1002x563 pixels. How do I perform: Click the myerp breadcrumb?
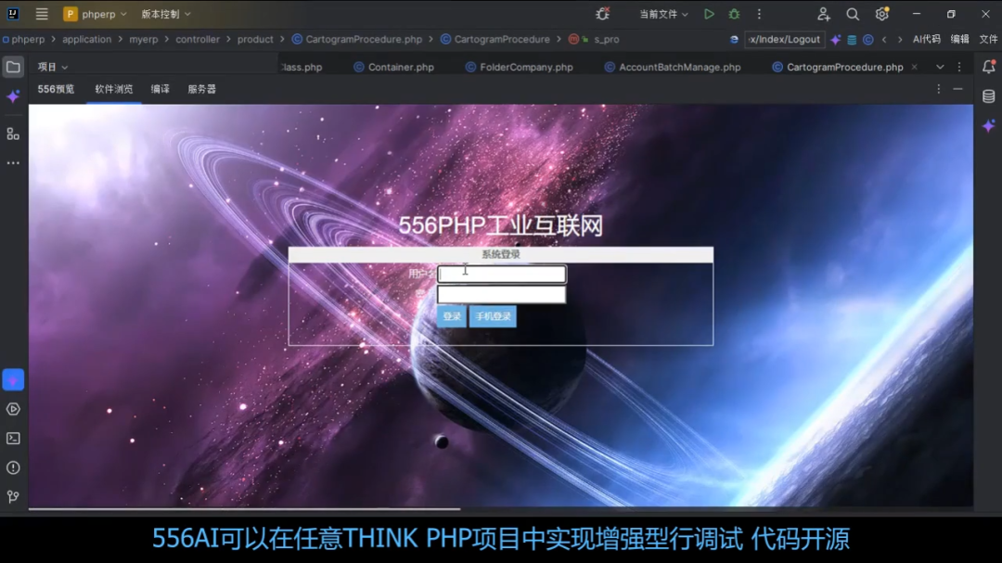[143, 39]
